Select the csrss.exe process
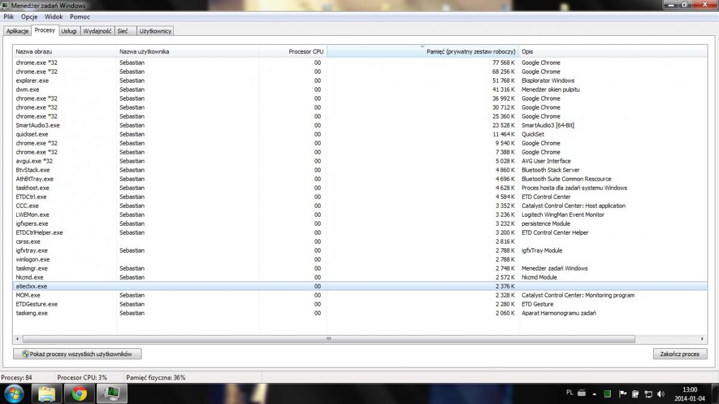719x404 pixels. (359, 242)
